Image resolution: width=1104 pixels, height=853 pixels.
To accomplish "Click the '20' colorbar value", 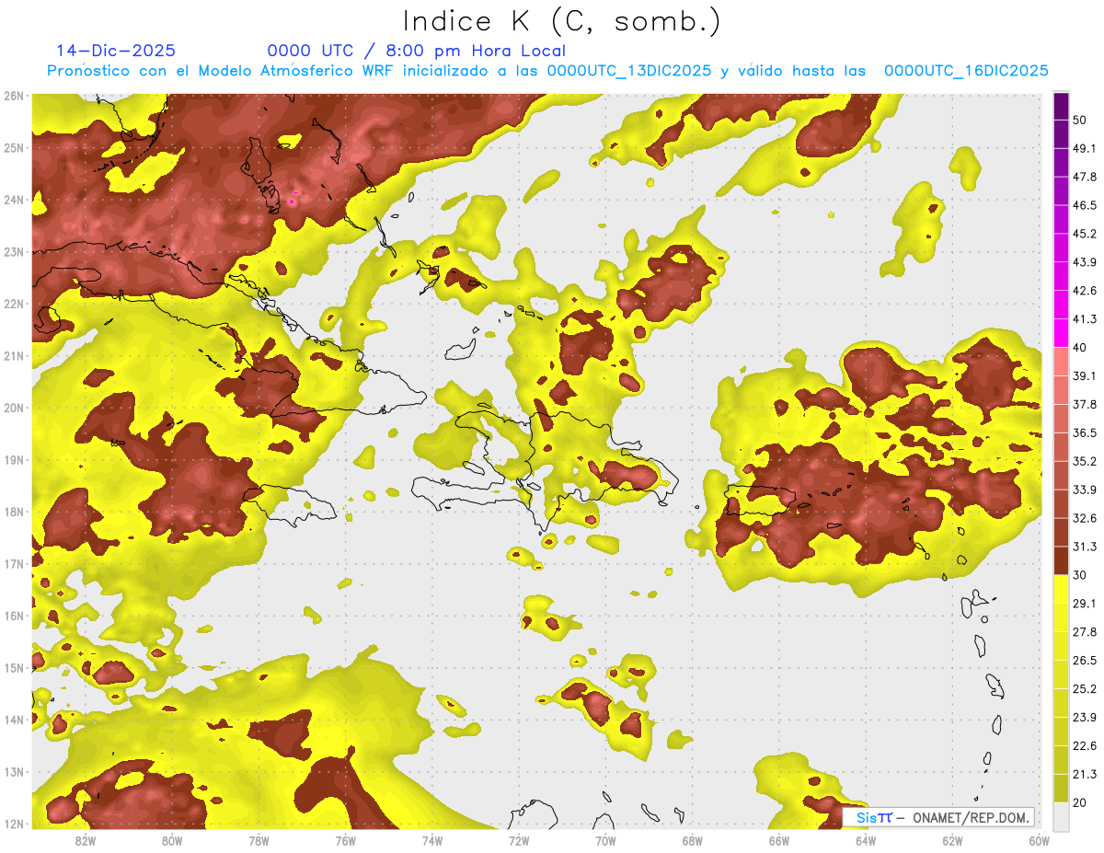I will coord(1081,803).
